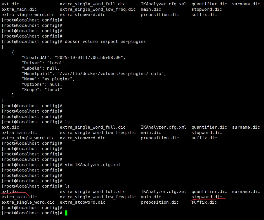Screen dimensions: 264x220
Task: Click the green terminal cursor block
Action: (66, 213)
